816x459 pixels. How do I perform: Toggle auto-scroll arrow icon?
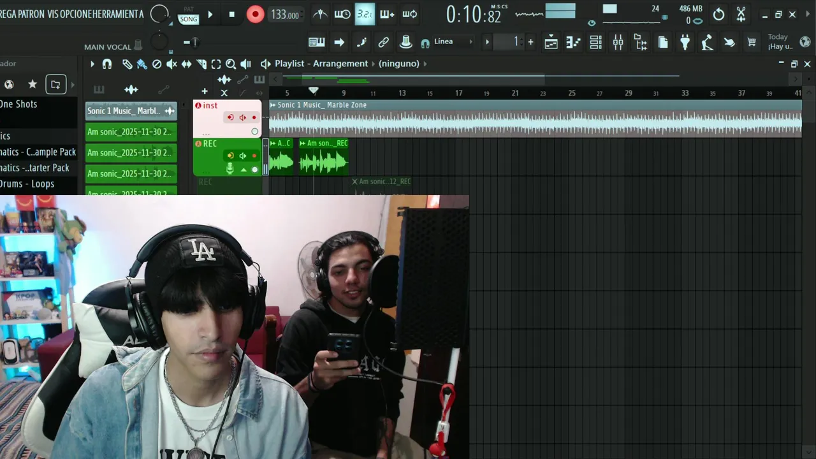[x=339, y=42]
